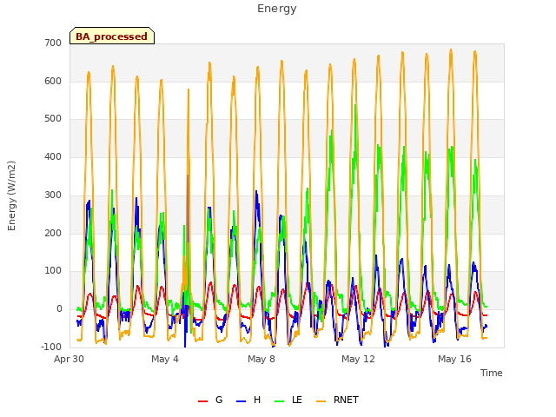
Task: Toggle the G series legend label
Action: click(219, 400)
